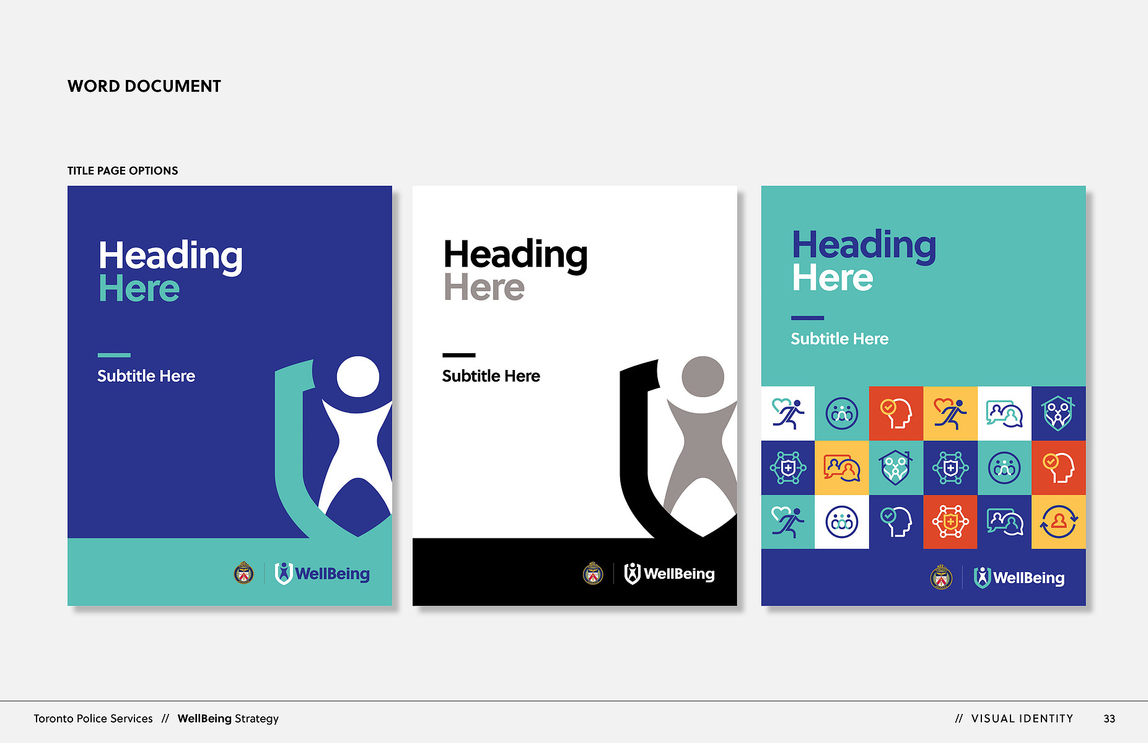Click navy 'Heading' text on teal cover
1148x743 pixels.
point(864,245)
